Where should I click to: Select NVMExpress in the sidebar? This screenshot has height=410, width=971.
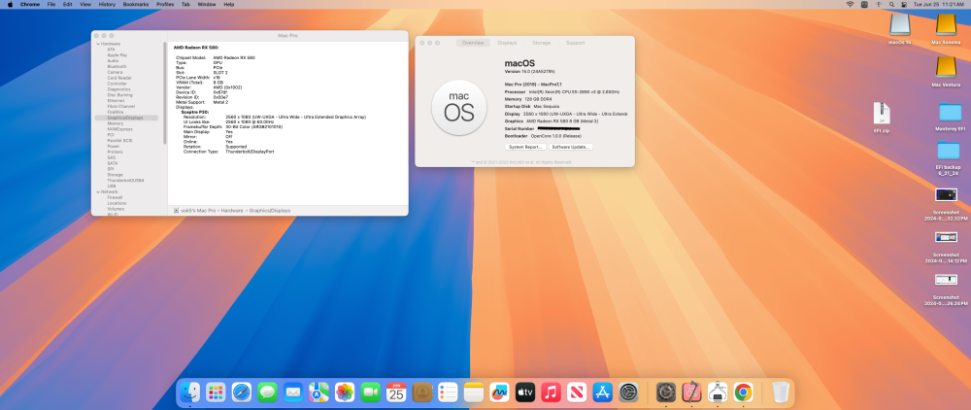pyautogui.click(x=119, y=129)
